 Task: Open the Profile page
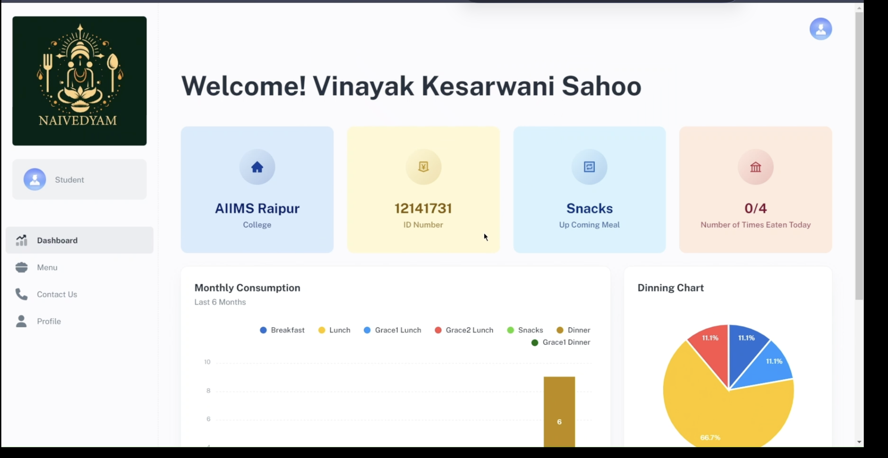[48, 321]
